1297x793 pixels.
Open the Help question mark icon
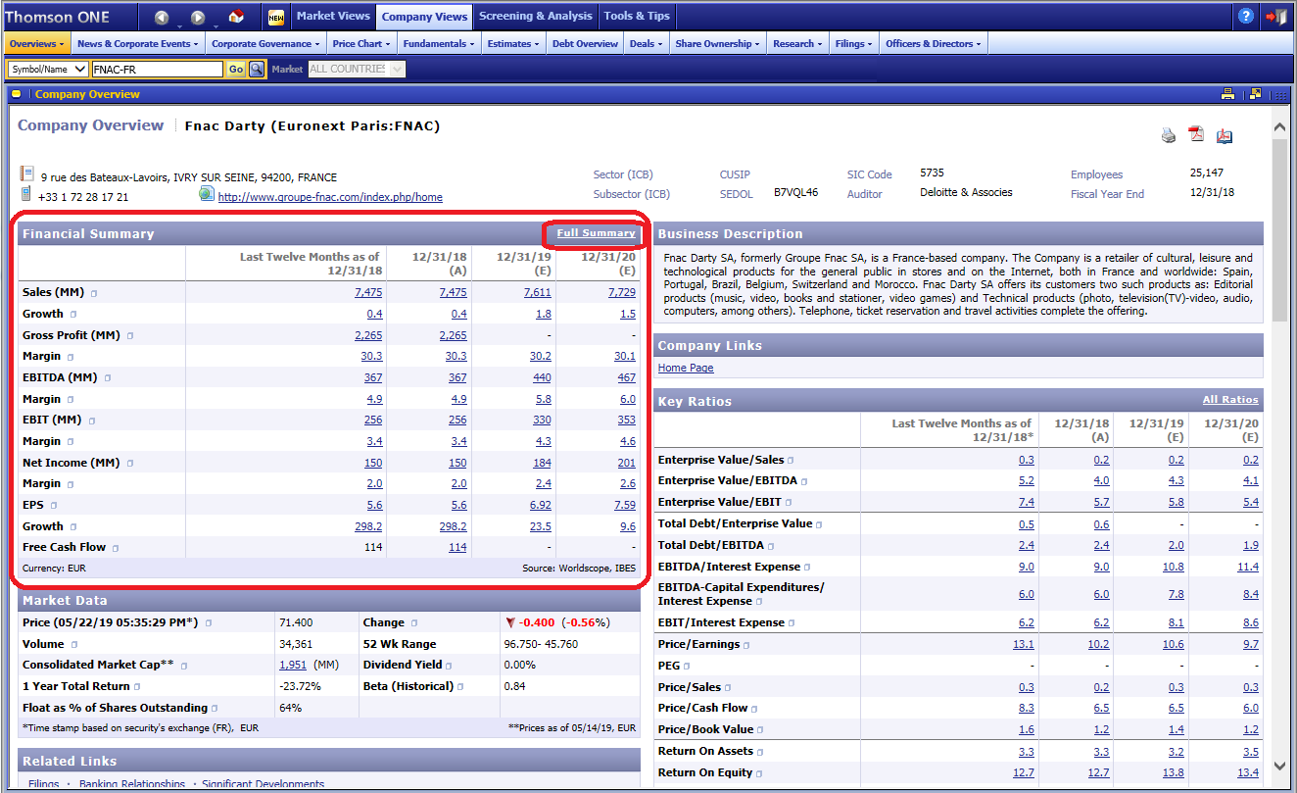coord(1245,17)
